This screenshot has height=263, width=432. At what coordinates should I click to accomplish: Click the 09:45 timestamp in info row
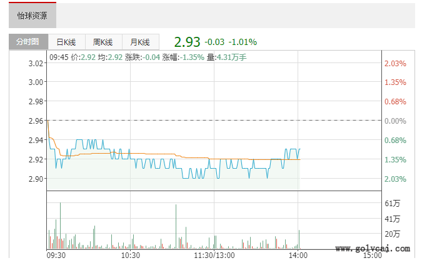[x=59, y=57]
